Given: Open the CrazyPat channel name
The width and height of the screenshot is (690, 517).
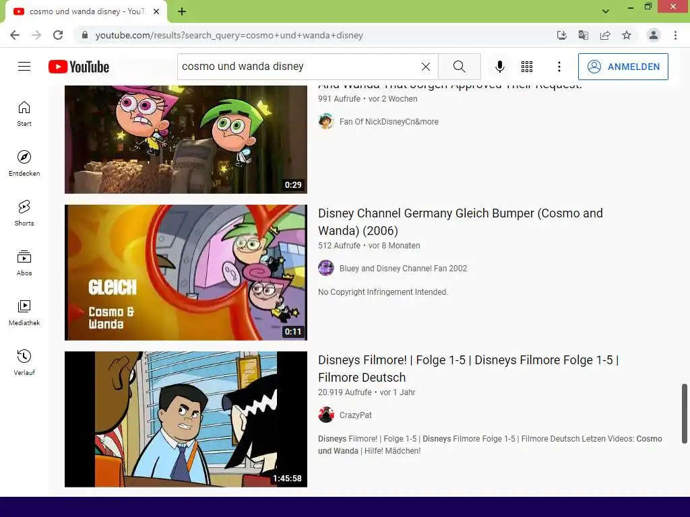Looking at the screenshot, I should [356, 415].
